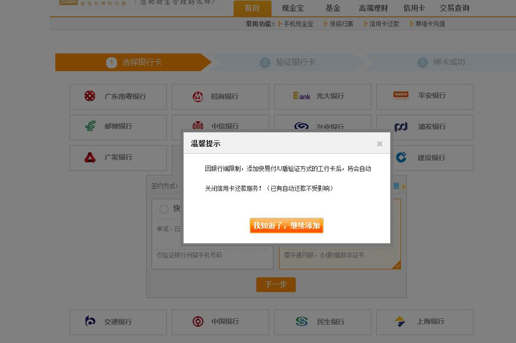Switch to the 高端理财 tab
Image resolution: width=516 pixels, height=343 pixels.
(373, 8)
